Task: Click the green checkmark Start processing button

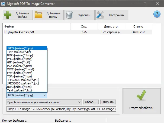Action: [142, 101]
